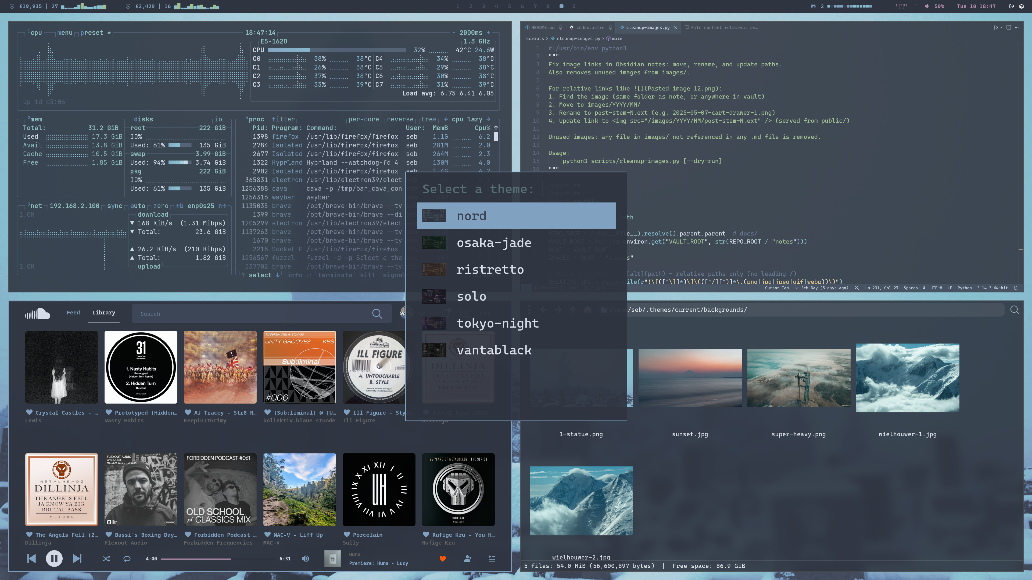Toggle repeat mode in the player

(x=127, y=559)
